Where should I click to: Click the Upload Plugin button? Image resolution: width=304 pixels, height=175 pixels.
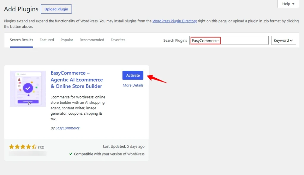coord(56,9)
